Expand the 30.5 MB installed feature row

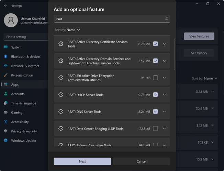pyautogui.click(x=212, y=108)
